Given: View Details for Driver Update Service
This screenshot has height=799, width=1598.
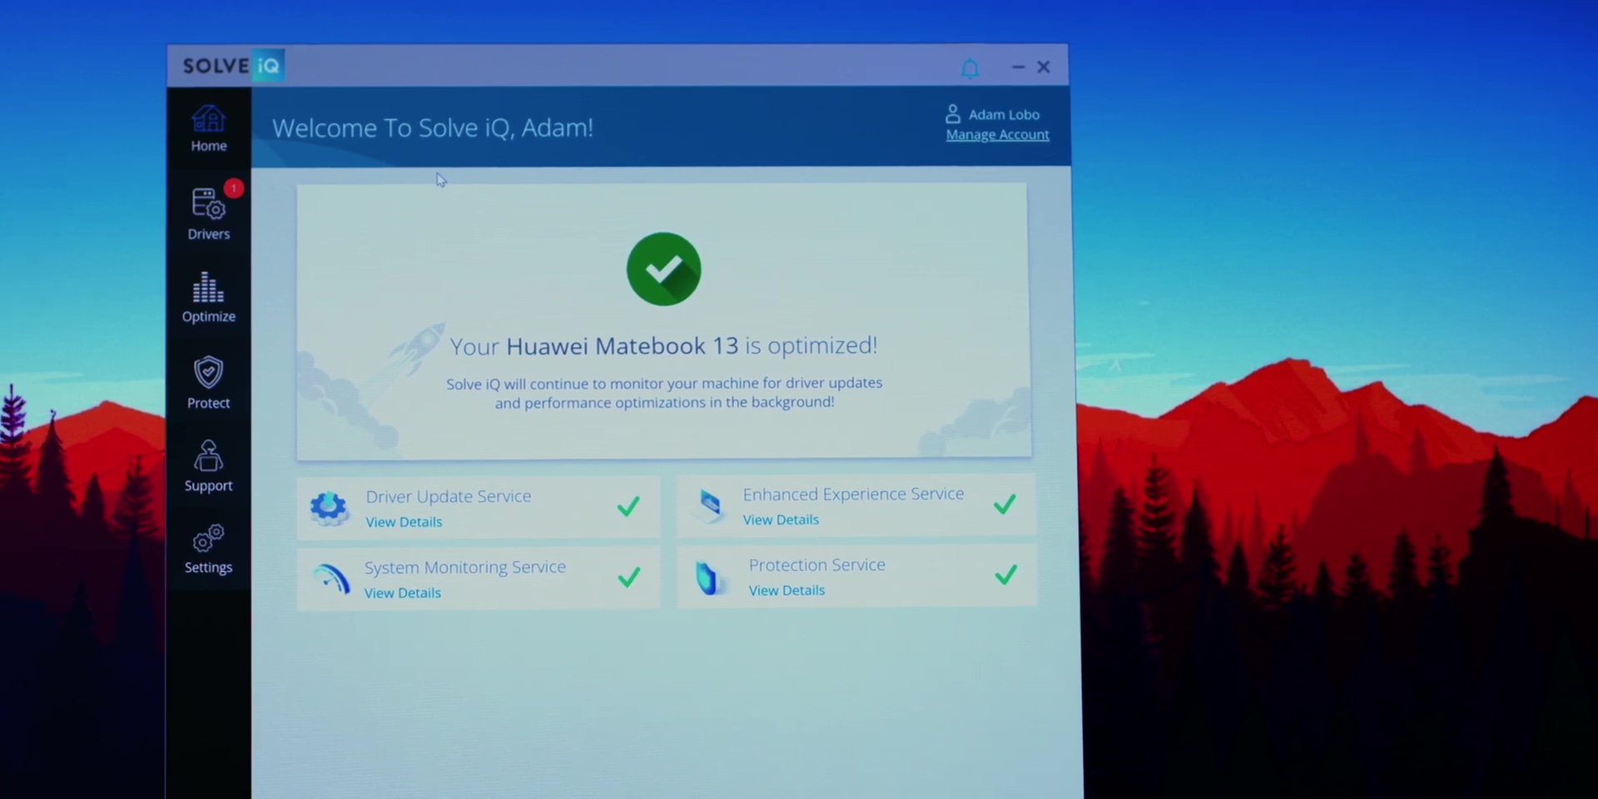Looking at the screenshot, I should tap(404, 522).
